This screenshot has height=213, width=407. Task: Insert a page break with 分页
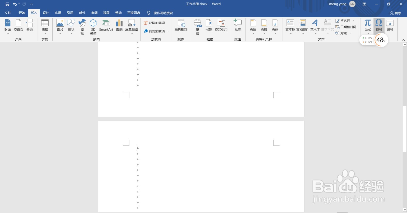click(x=30, y=25)
